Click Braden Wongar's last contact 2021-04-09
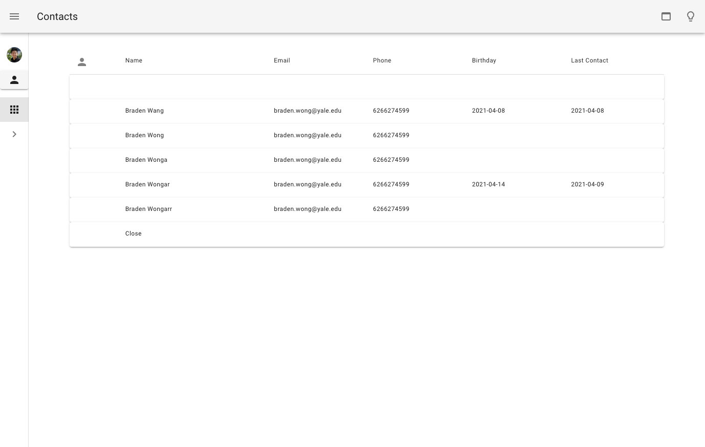Viewport: 705px width, 447px height. click(x=588, y=184)
